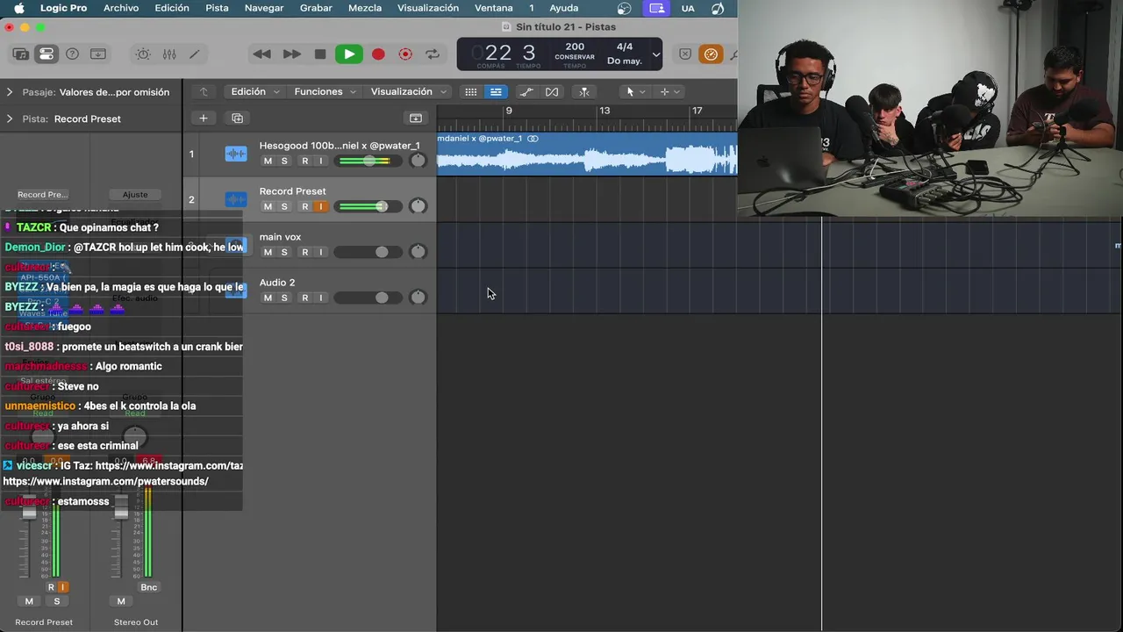The height and width of the screenshot is (632, 1123).
Task: Click the Capture Recording button
Action: click(x=405, y=54)
